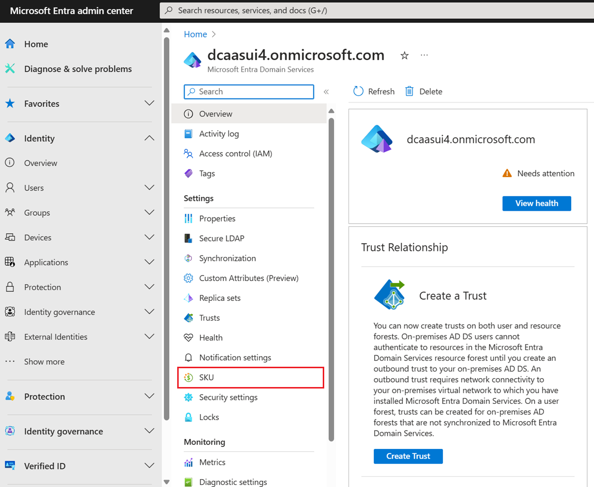
Task: Click the Tags icon
Action: tap(188, 173)
